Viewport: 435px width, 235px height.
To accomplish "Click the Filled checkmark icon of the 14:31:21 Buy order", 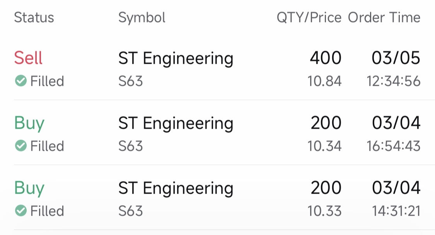I will pos(21,211).
